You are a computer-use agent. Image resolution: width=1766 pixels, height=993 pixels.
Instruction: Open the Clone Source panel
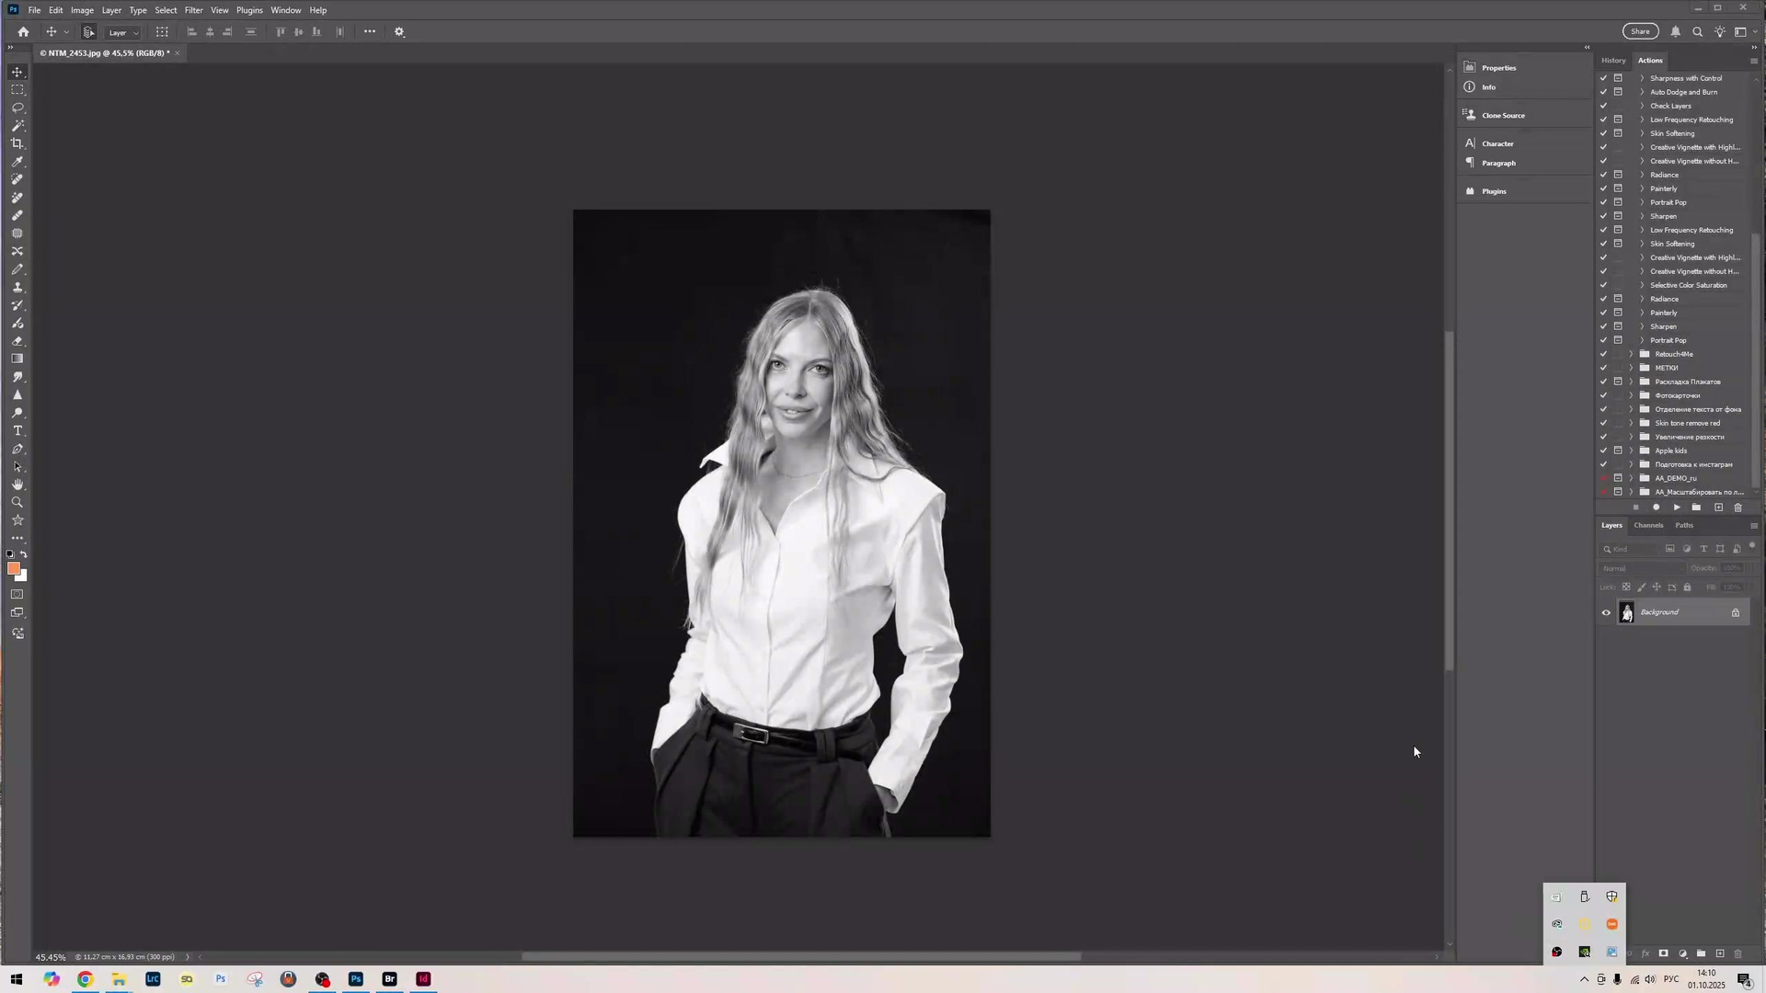tap(1503, 116)
